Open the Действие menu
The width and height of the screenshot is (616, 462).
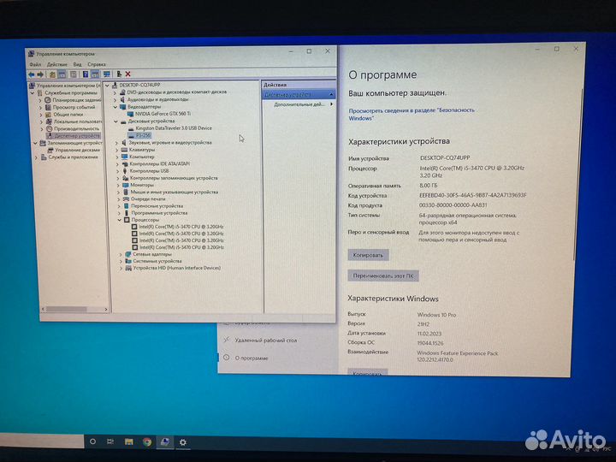[x=57, y=64]
